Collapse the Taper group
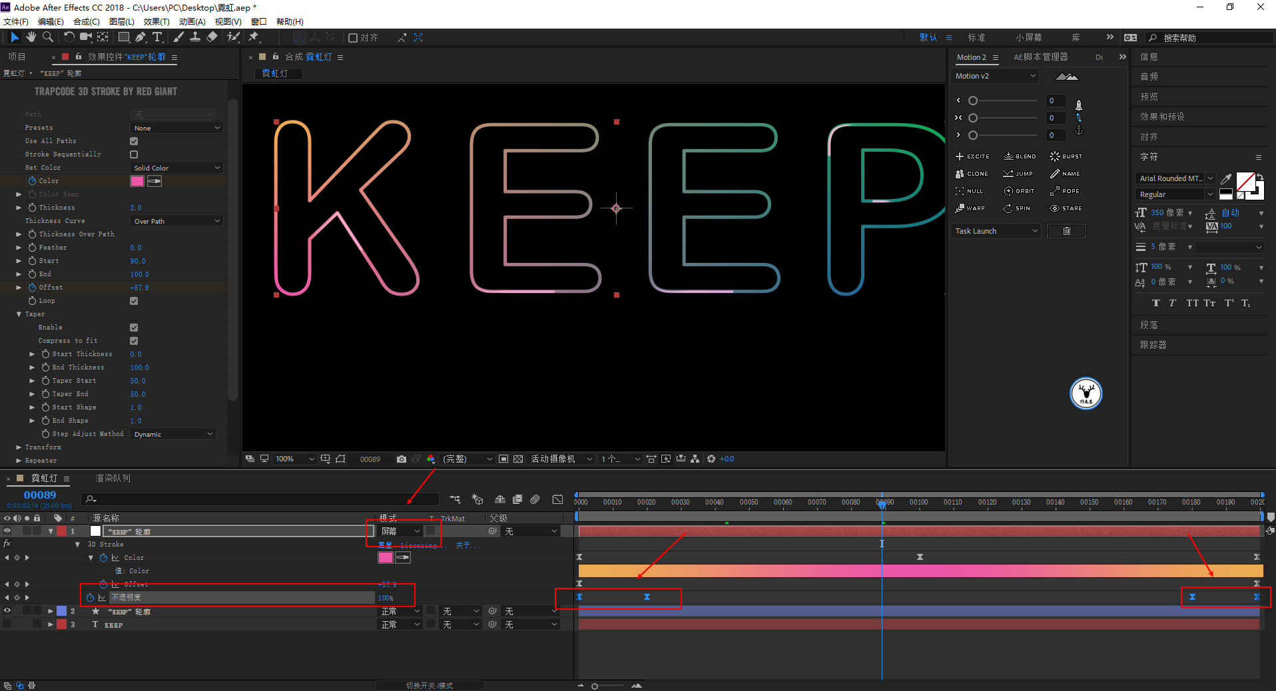 (x=19, y=314)
